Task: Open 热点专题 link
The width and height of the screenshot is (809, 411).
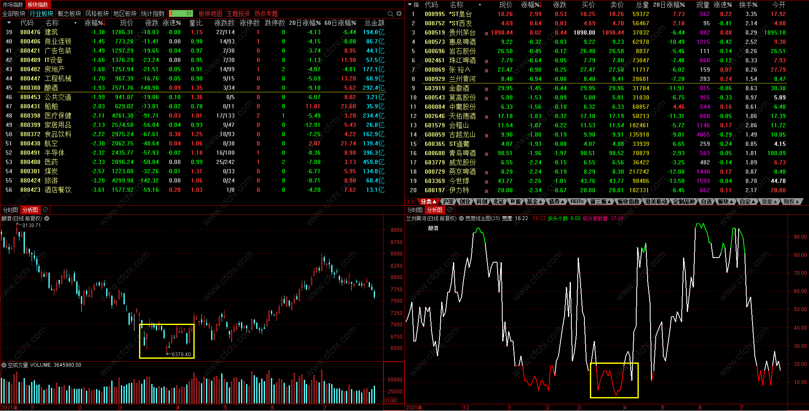Action: (x=266, y=14)
